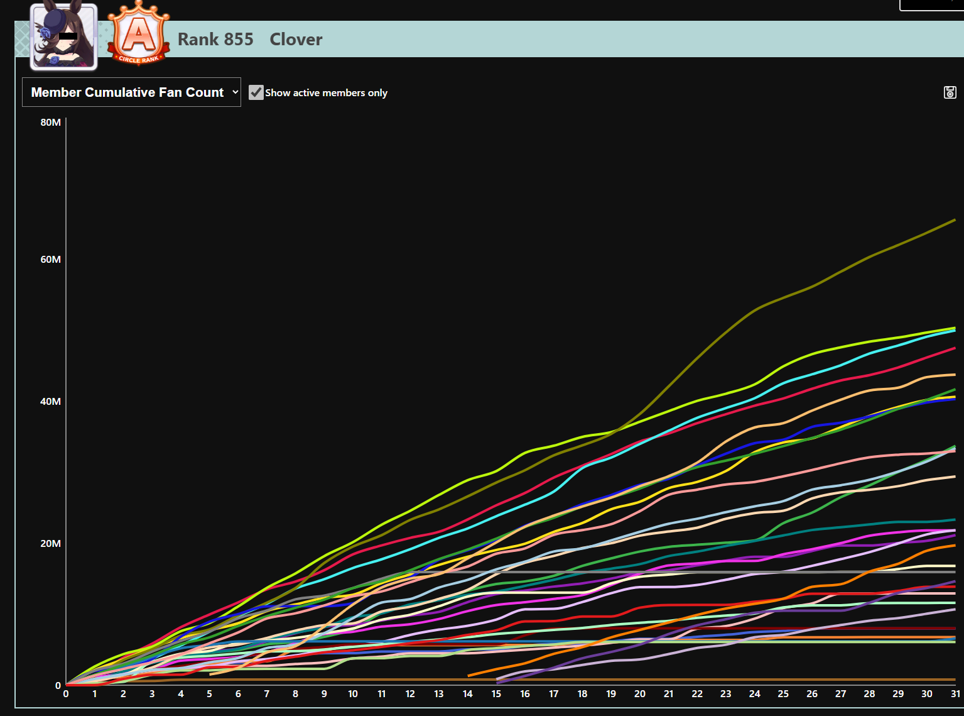
Task: Click day 25 on the horizontal axis
Action: (783, 694)
